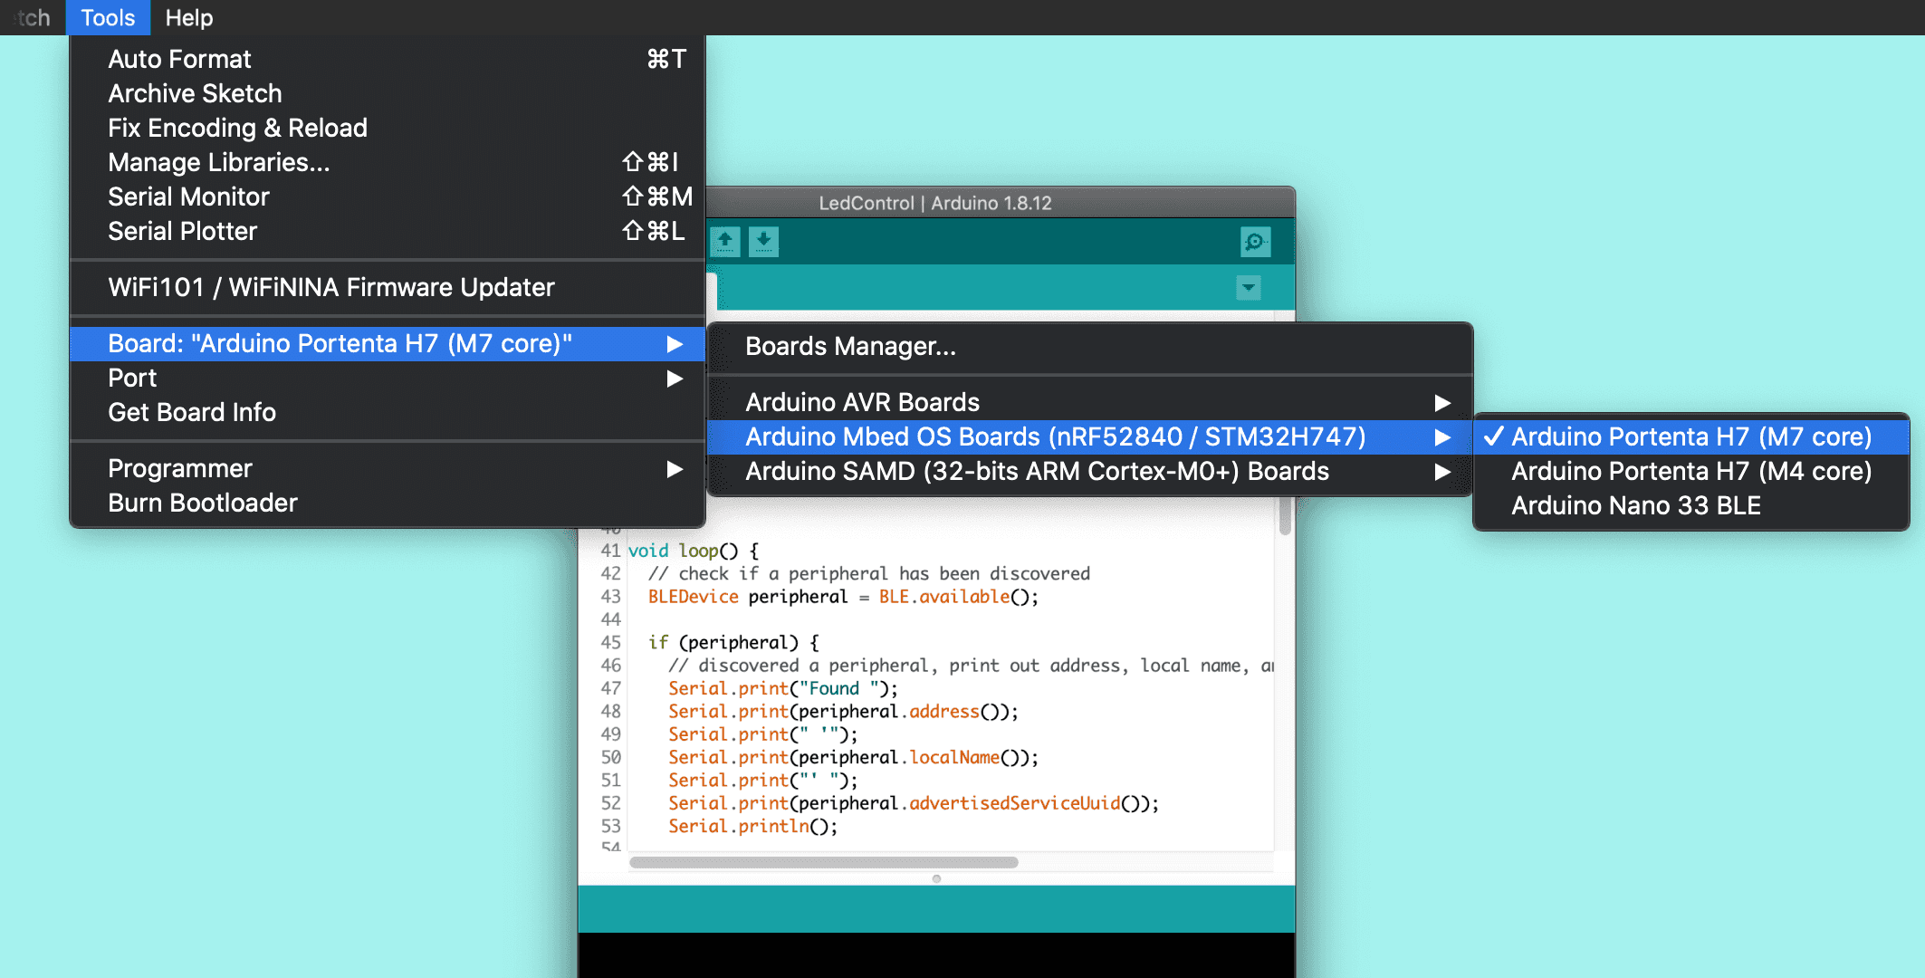Open the Help menu

coord(188,17)
